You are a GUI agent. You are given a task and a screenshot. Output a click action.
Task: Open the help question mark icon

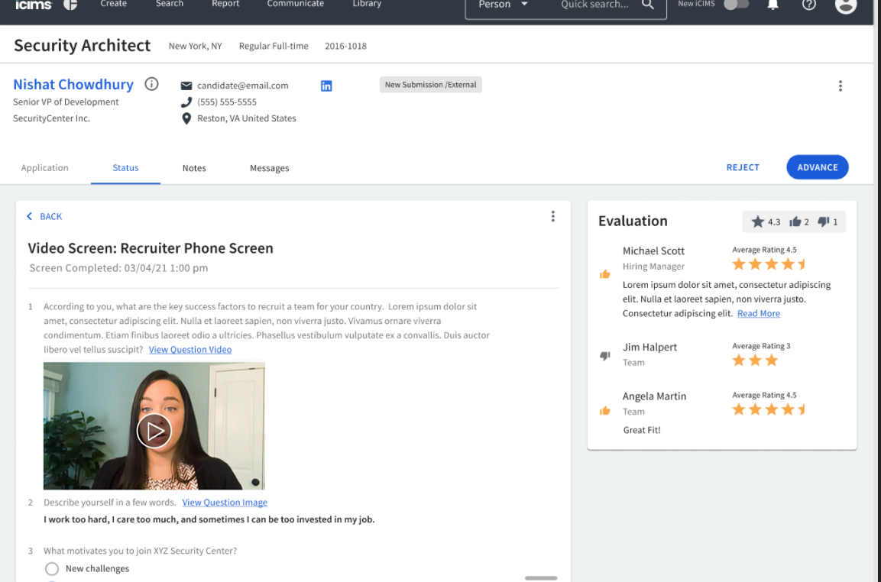[809, 5]
